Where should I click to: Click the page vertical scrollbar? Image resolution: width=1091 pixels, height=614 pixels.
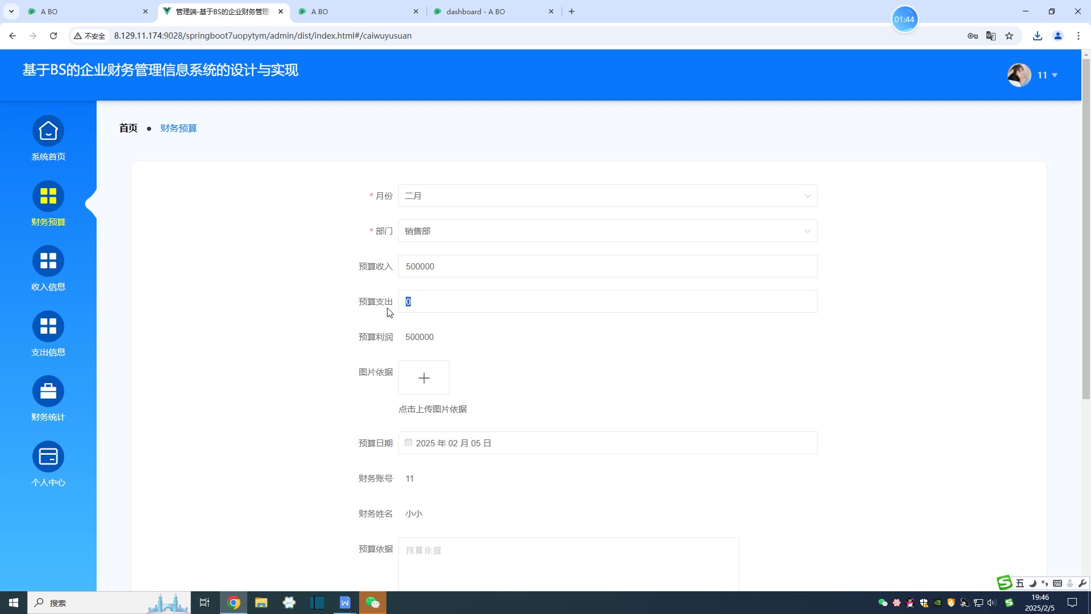coord(1086,227)
